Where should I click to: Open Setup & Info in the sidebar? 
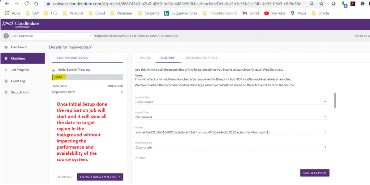coord(22,92)
